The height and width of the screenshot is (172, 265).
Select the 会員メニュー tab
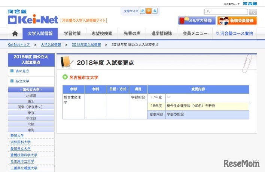[195, 34]
